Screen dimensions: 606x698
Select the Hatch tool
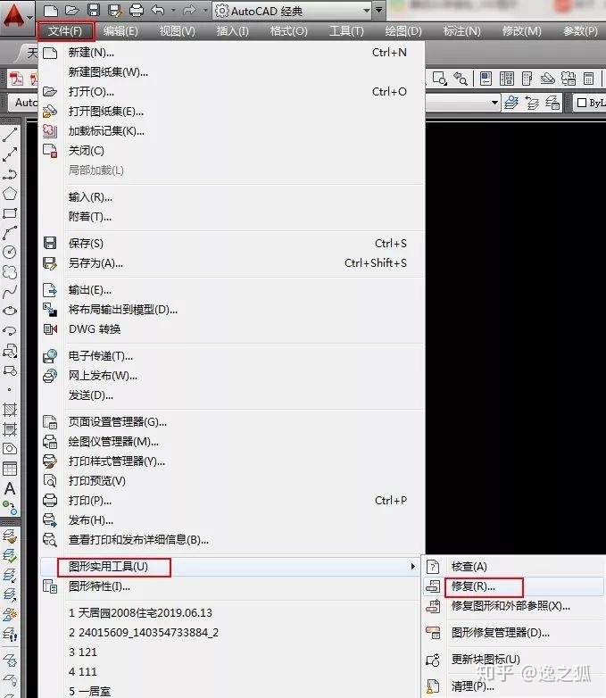coord(10,409)
